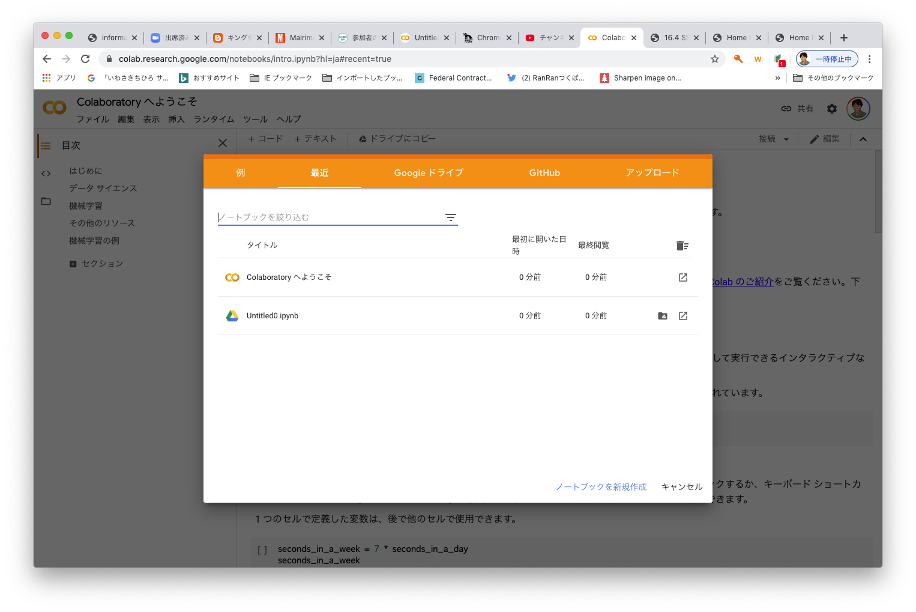Open the ツール menu
Image resolution: width=916 pixels, height=612 pixels.
click(256, 120)
